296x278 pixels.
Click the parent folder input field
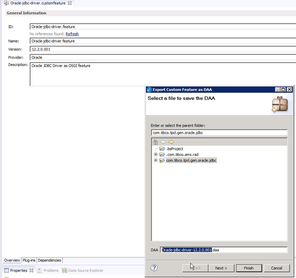219,133
